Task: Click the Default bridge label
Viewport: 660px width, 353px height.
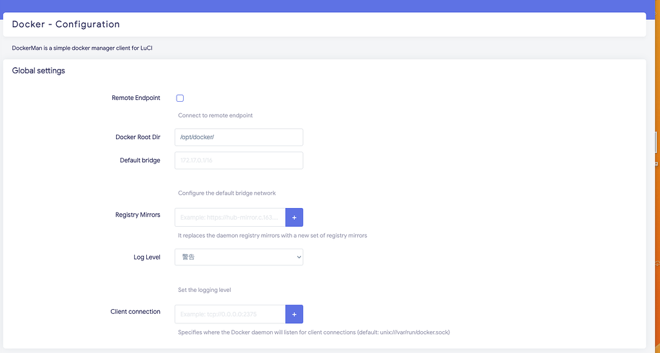Action: (140, 160)
